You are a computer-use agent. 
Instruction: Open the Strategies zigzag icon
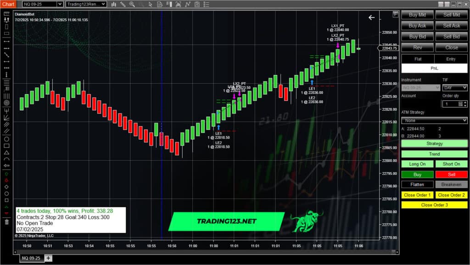[188, 4]
